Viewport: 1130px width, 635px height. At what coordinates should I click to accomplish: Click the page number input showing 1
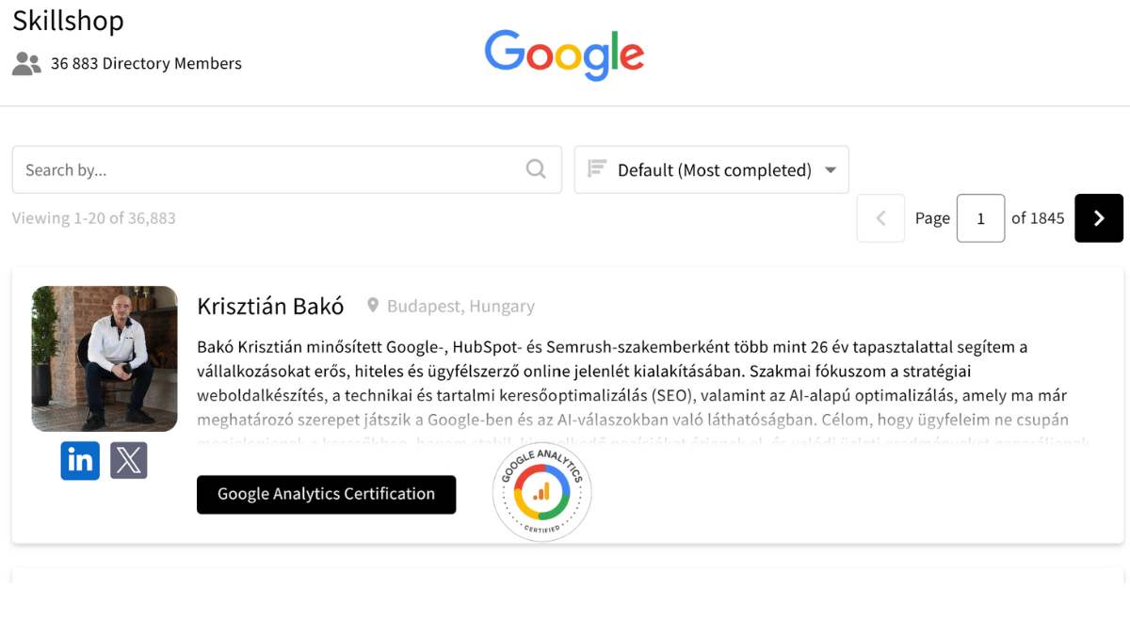980,218
